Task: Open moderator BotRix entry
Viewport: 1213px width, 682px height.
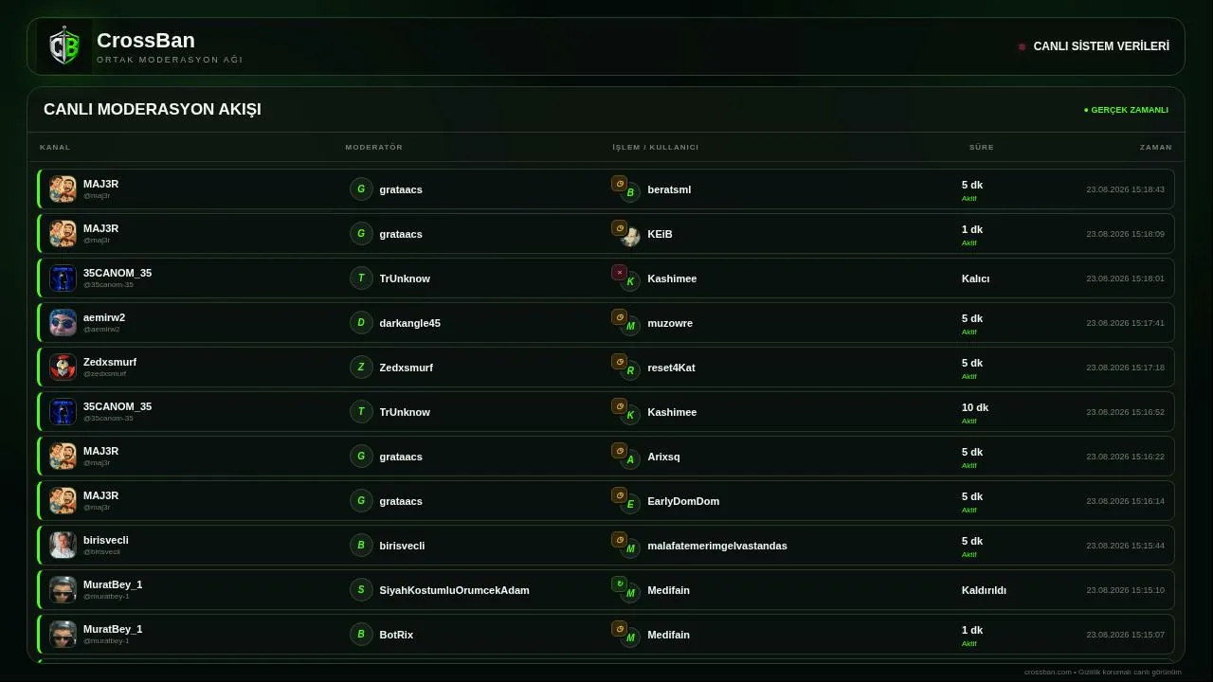Action: pos(396,635)
